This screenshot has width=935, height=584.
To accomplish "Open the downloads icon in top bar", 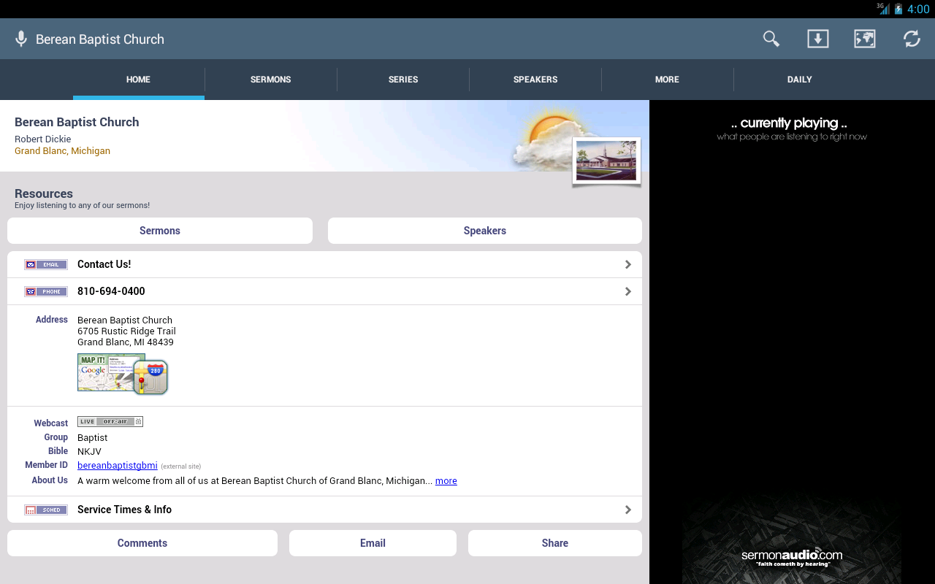I will 818,39.
